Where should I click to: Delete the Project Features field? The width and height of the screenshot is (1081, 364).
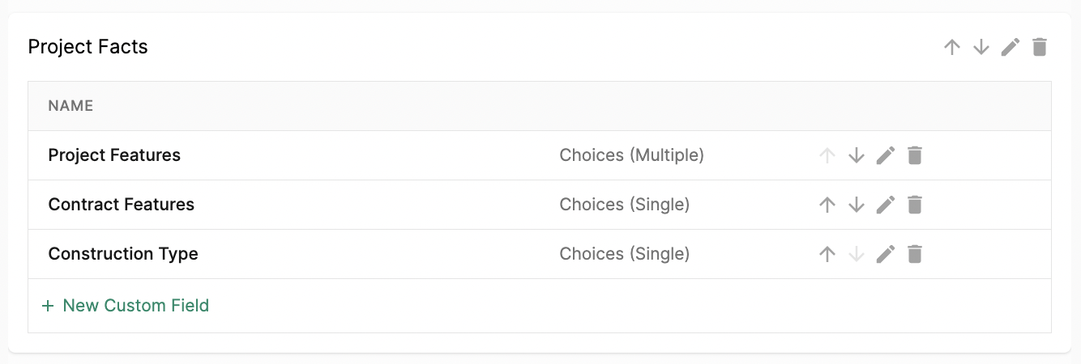tap(915, 155)
